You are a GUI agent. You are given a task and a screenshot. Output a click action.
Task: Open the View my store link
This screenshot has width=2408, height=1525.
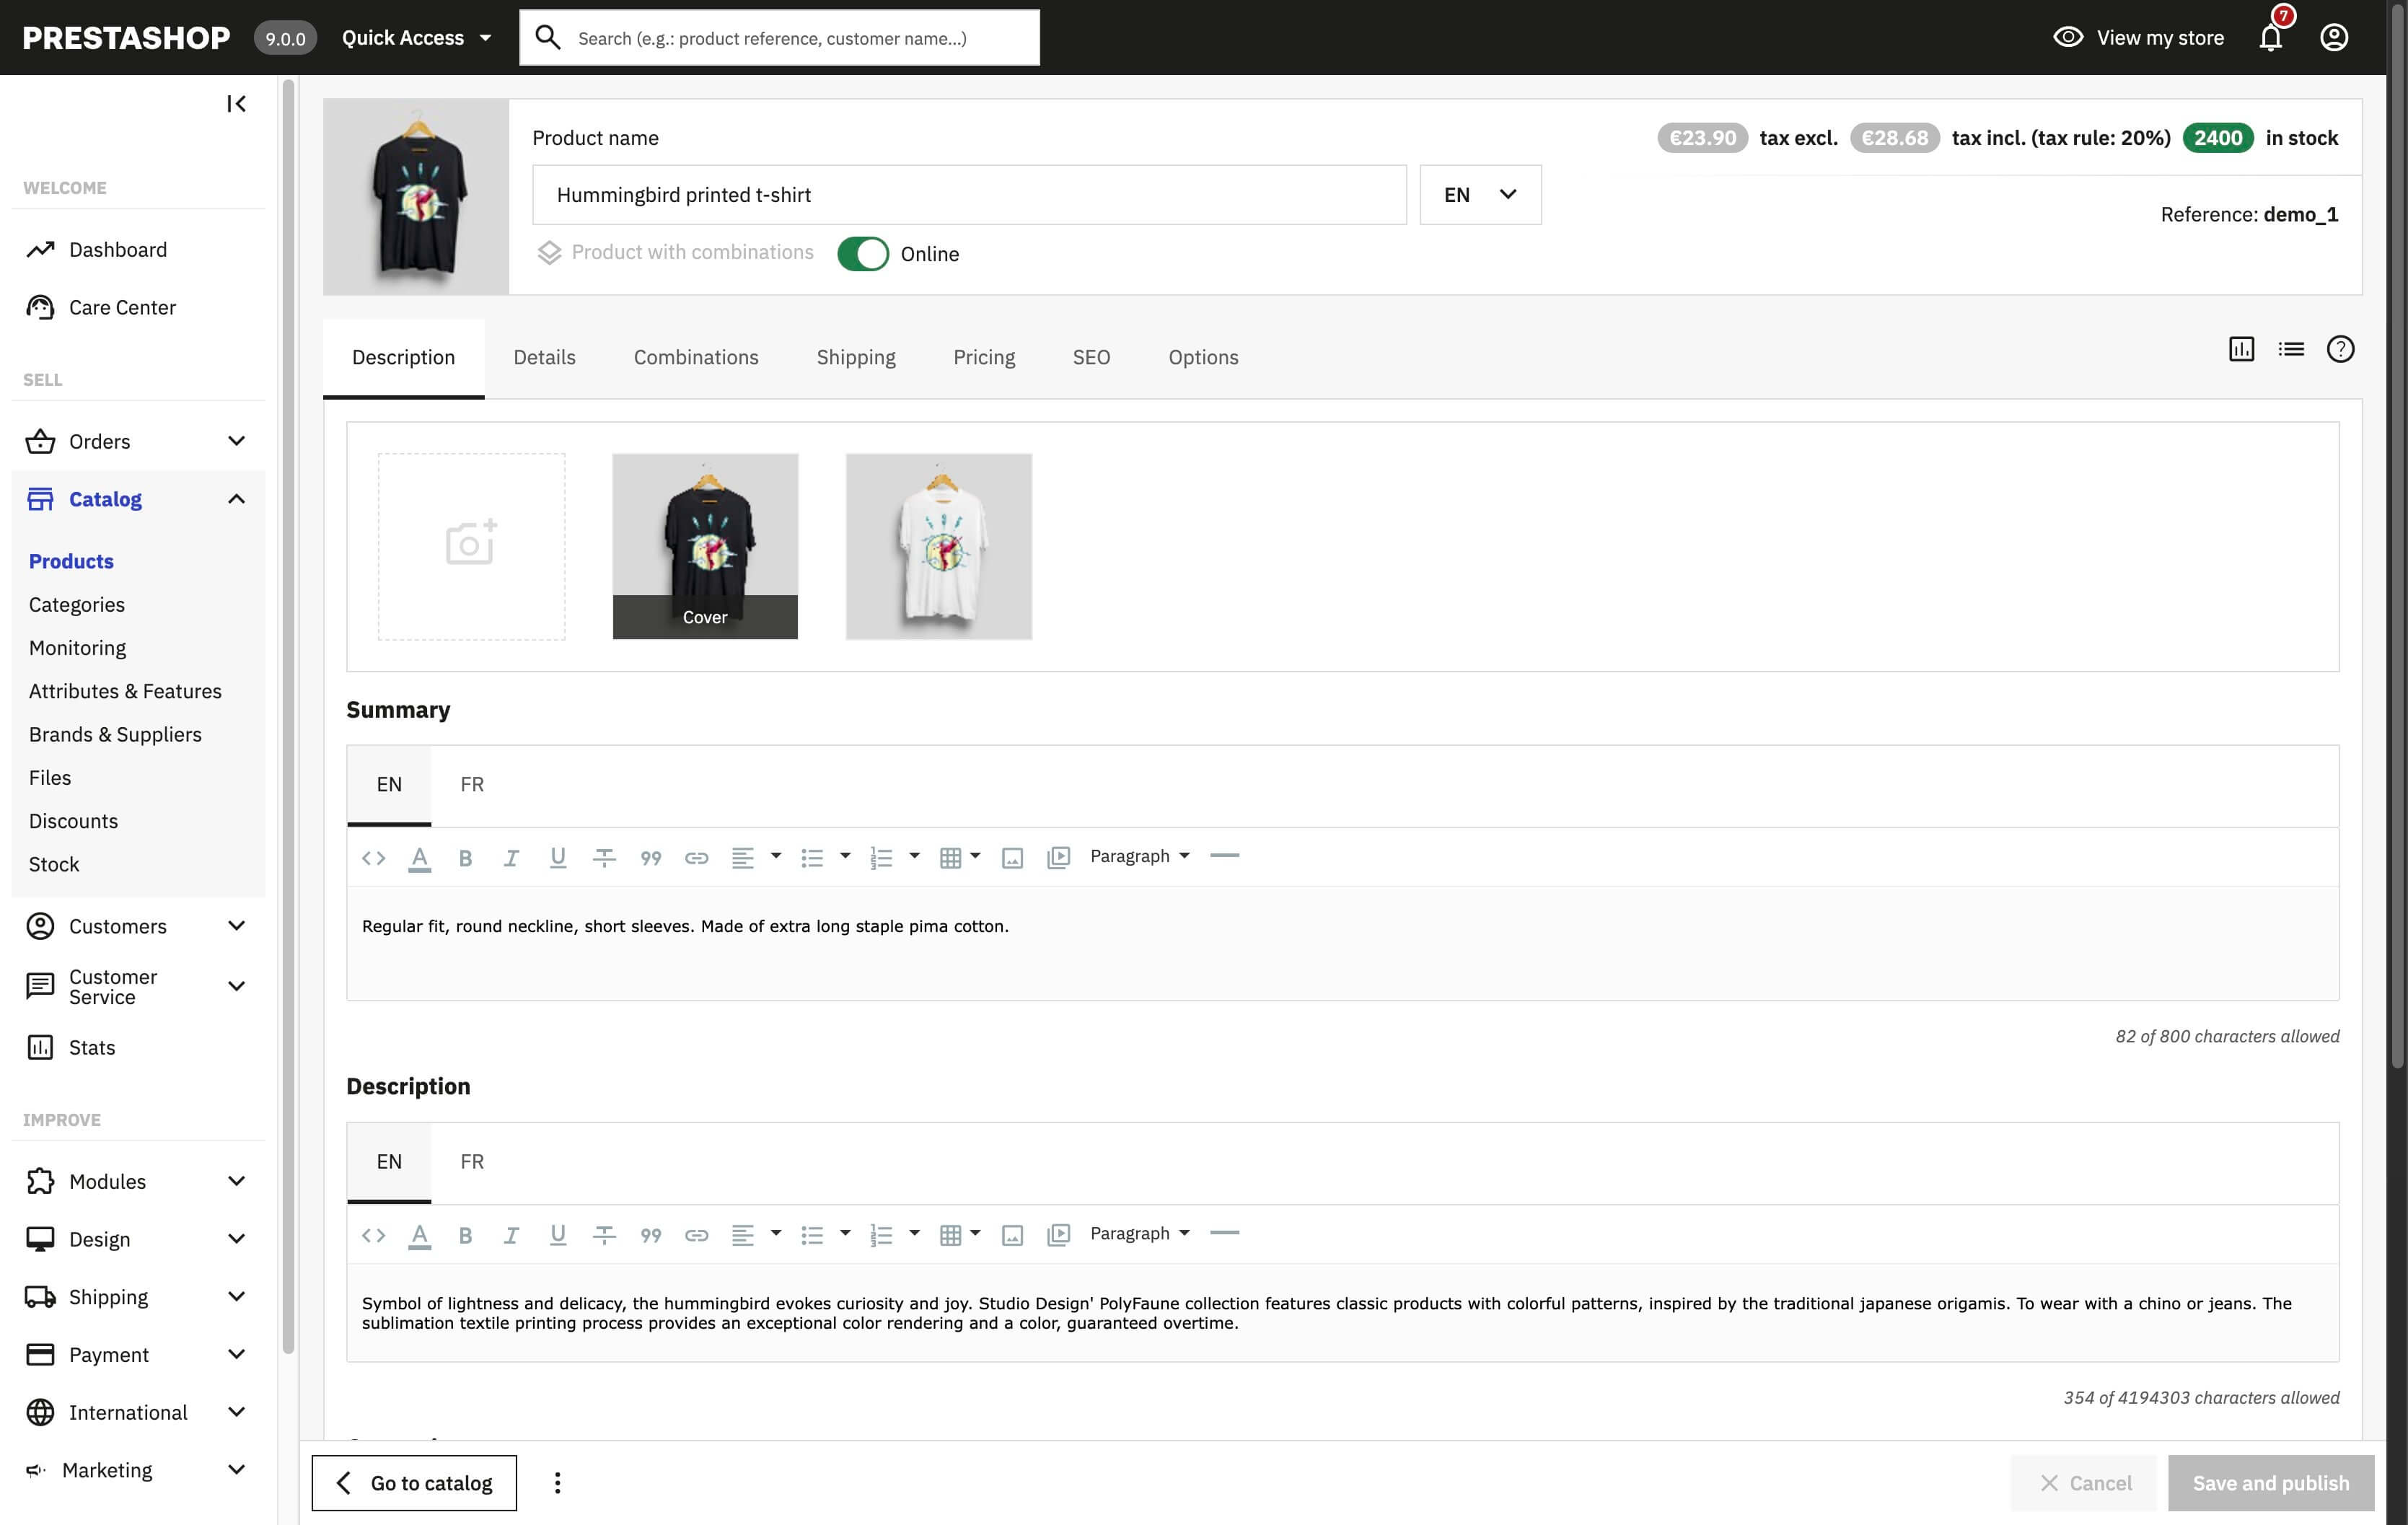[2138, 38]
